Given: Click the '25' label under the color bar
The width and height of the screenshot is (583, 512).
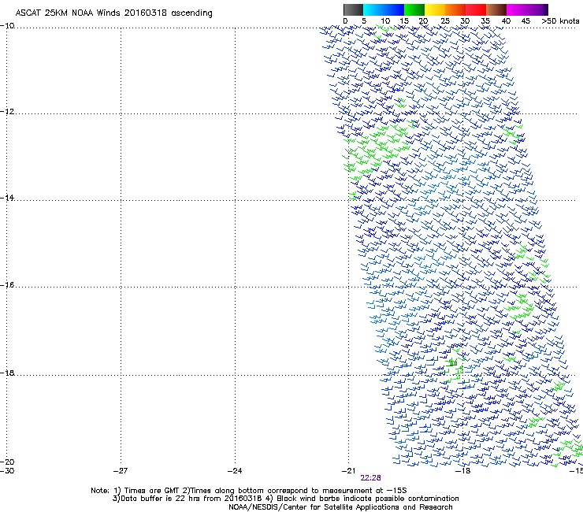Looking at the screenshot, I should (x=445, y=21).
